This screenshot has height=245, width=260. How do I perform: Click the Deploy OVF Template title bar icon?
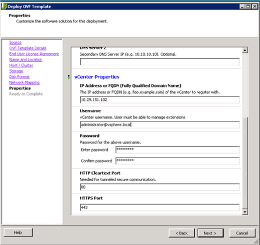coord(5,7)
